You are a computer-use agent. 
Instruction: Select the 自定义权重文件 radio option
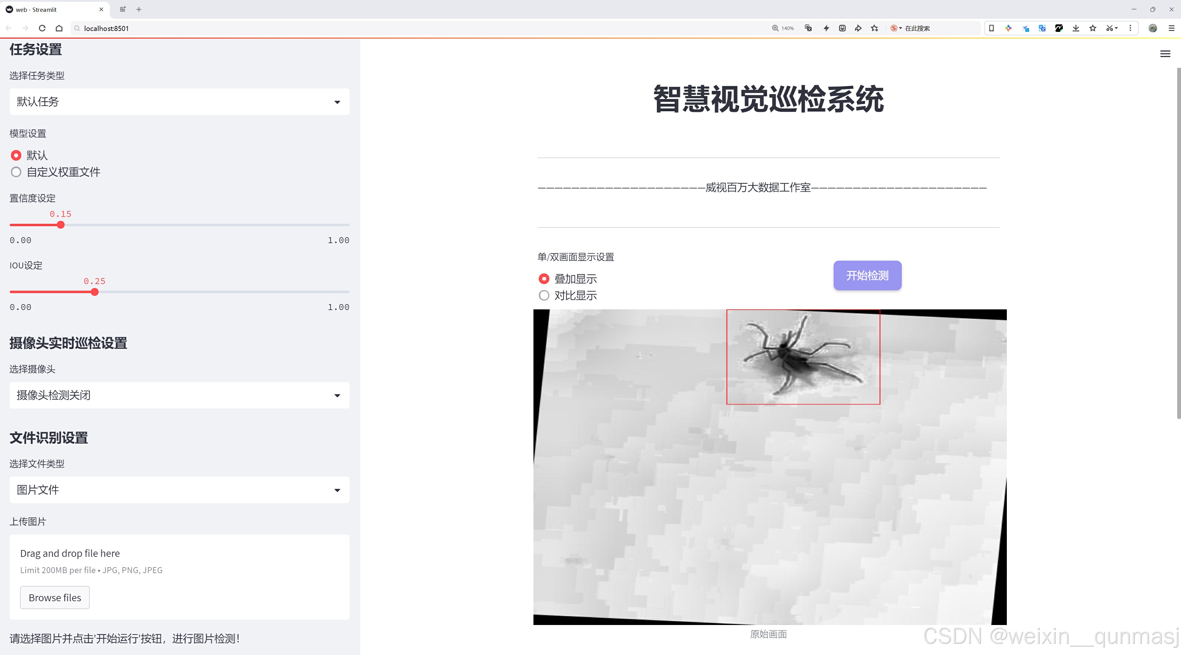17,172
